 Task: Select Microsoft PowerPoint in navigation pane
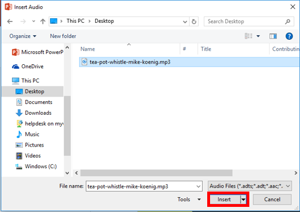pos(38,52)
